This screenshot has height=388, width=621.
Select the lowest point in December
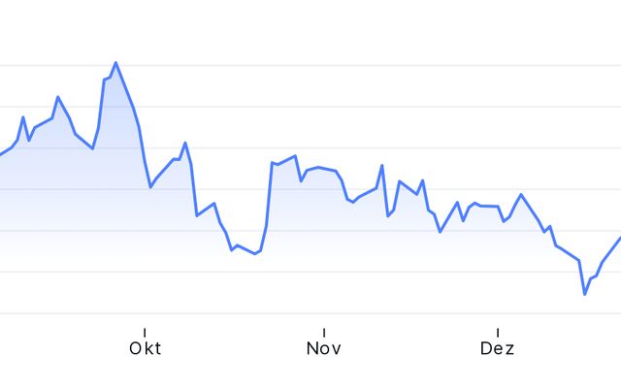point(585,294)
